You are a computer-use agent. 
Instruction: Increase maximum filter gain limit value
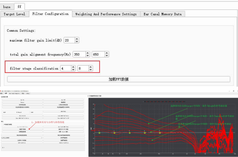pyautogui.click(x=77, y=39)
